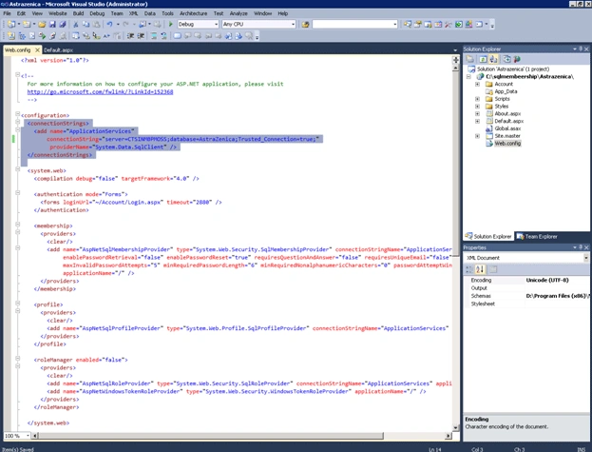
Task: Save Web.config with the floppy disk icon
Action: [52, 24]
